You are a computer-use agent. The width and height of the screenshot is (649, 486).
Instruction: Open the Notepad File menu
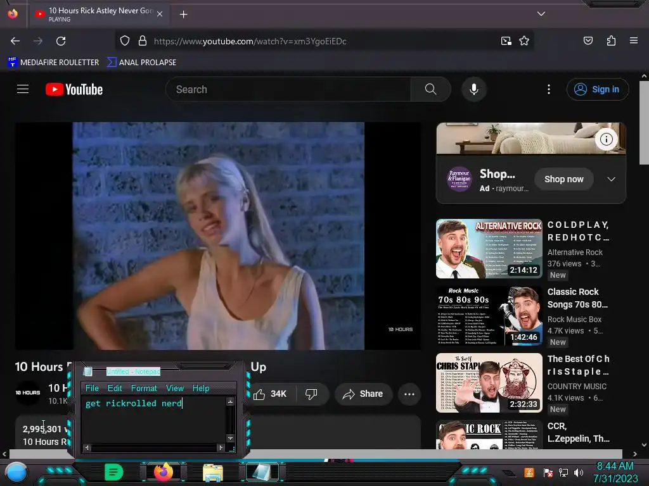click(92, 388)
